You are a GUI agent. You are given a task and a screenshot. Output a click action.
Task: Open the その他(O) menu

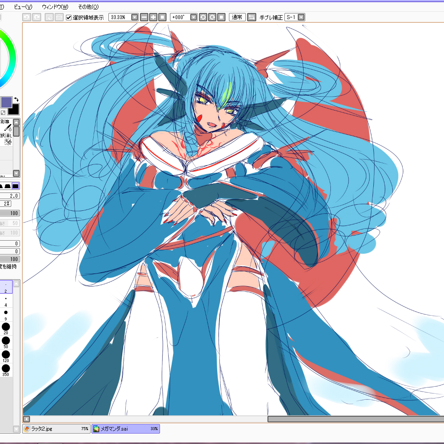[x=88, y=7]
